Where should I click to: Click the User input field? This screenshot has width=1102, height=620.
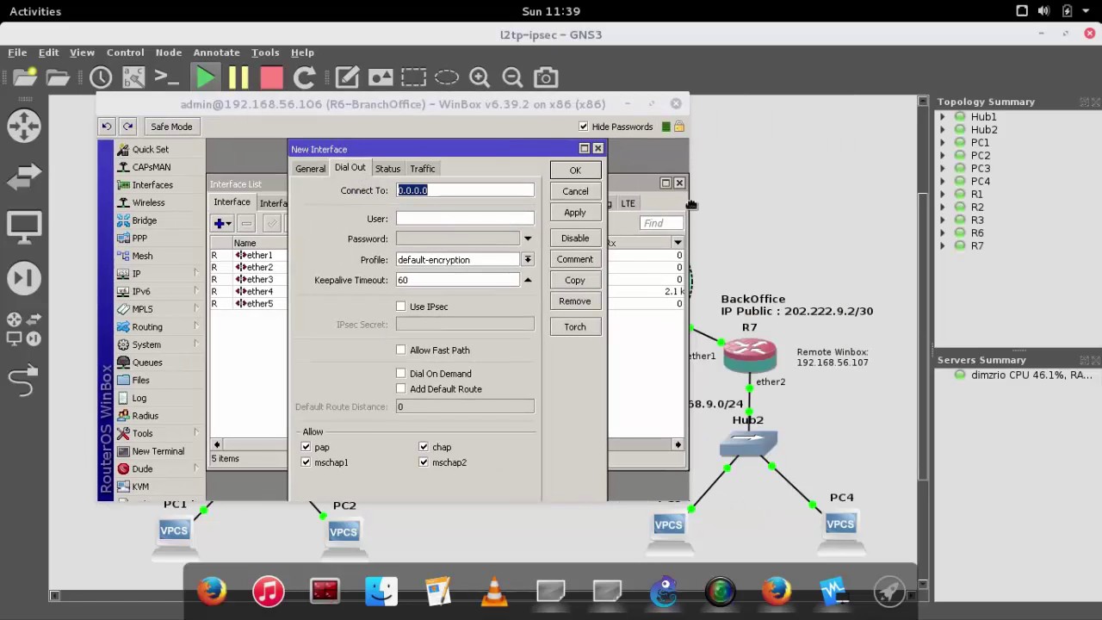tap(465, 219)
